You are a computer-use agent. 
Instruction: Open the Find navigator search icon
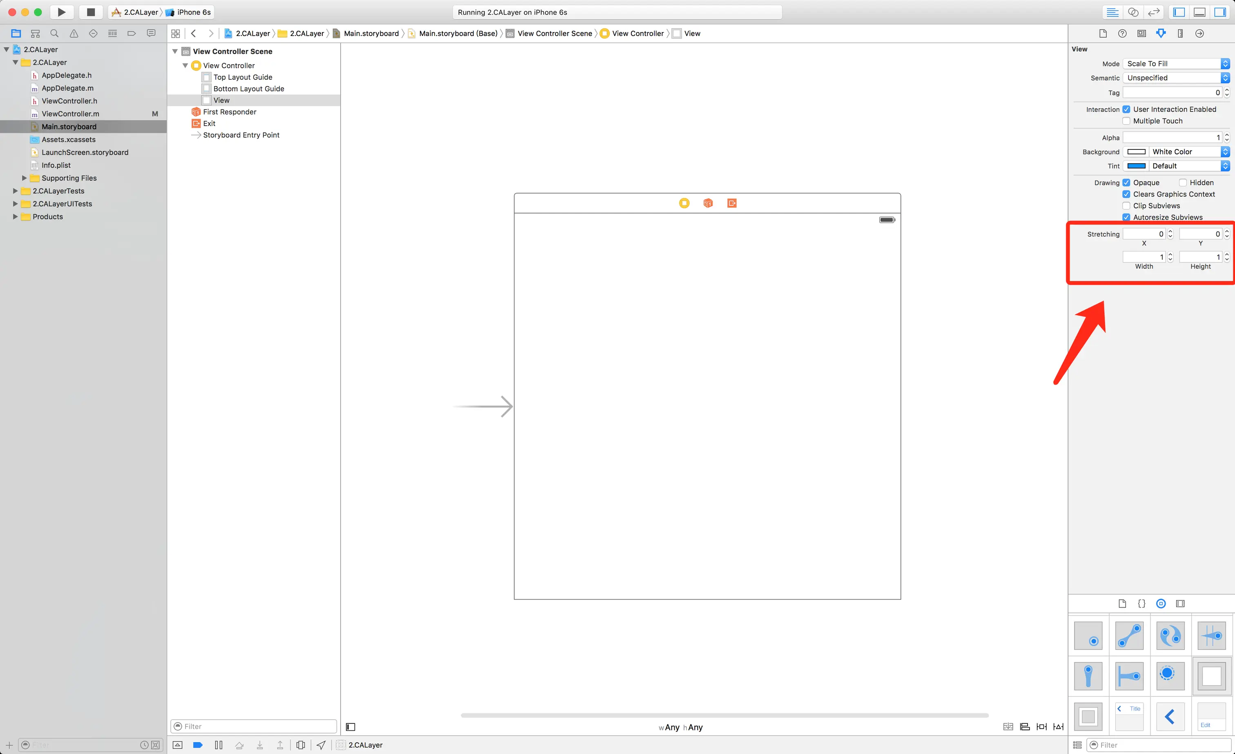55,33
